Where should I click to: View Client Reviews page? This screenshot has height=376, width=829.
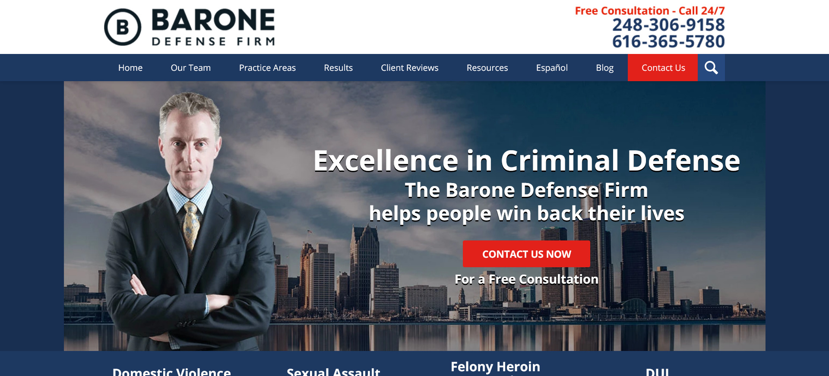click(x=410, y=68)
